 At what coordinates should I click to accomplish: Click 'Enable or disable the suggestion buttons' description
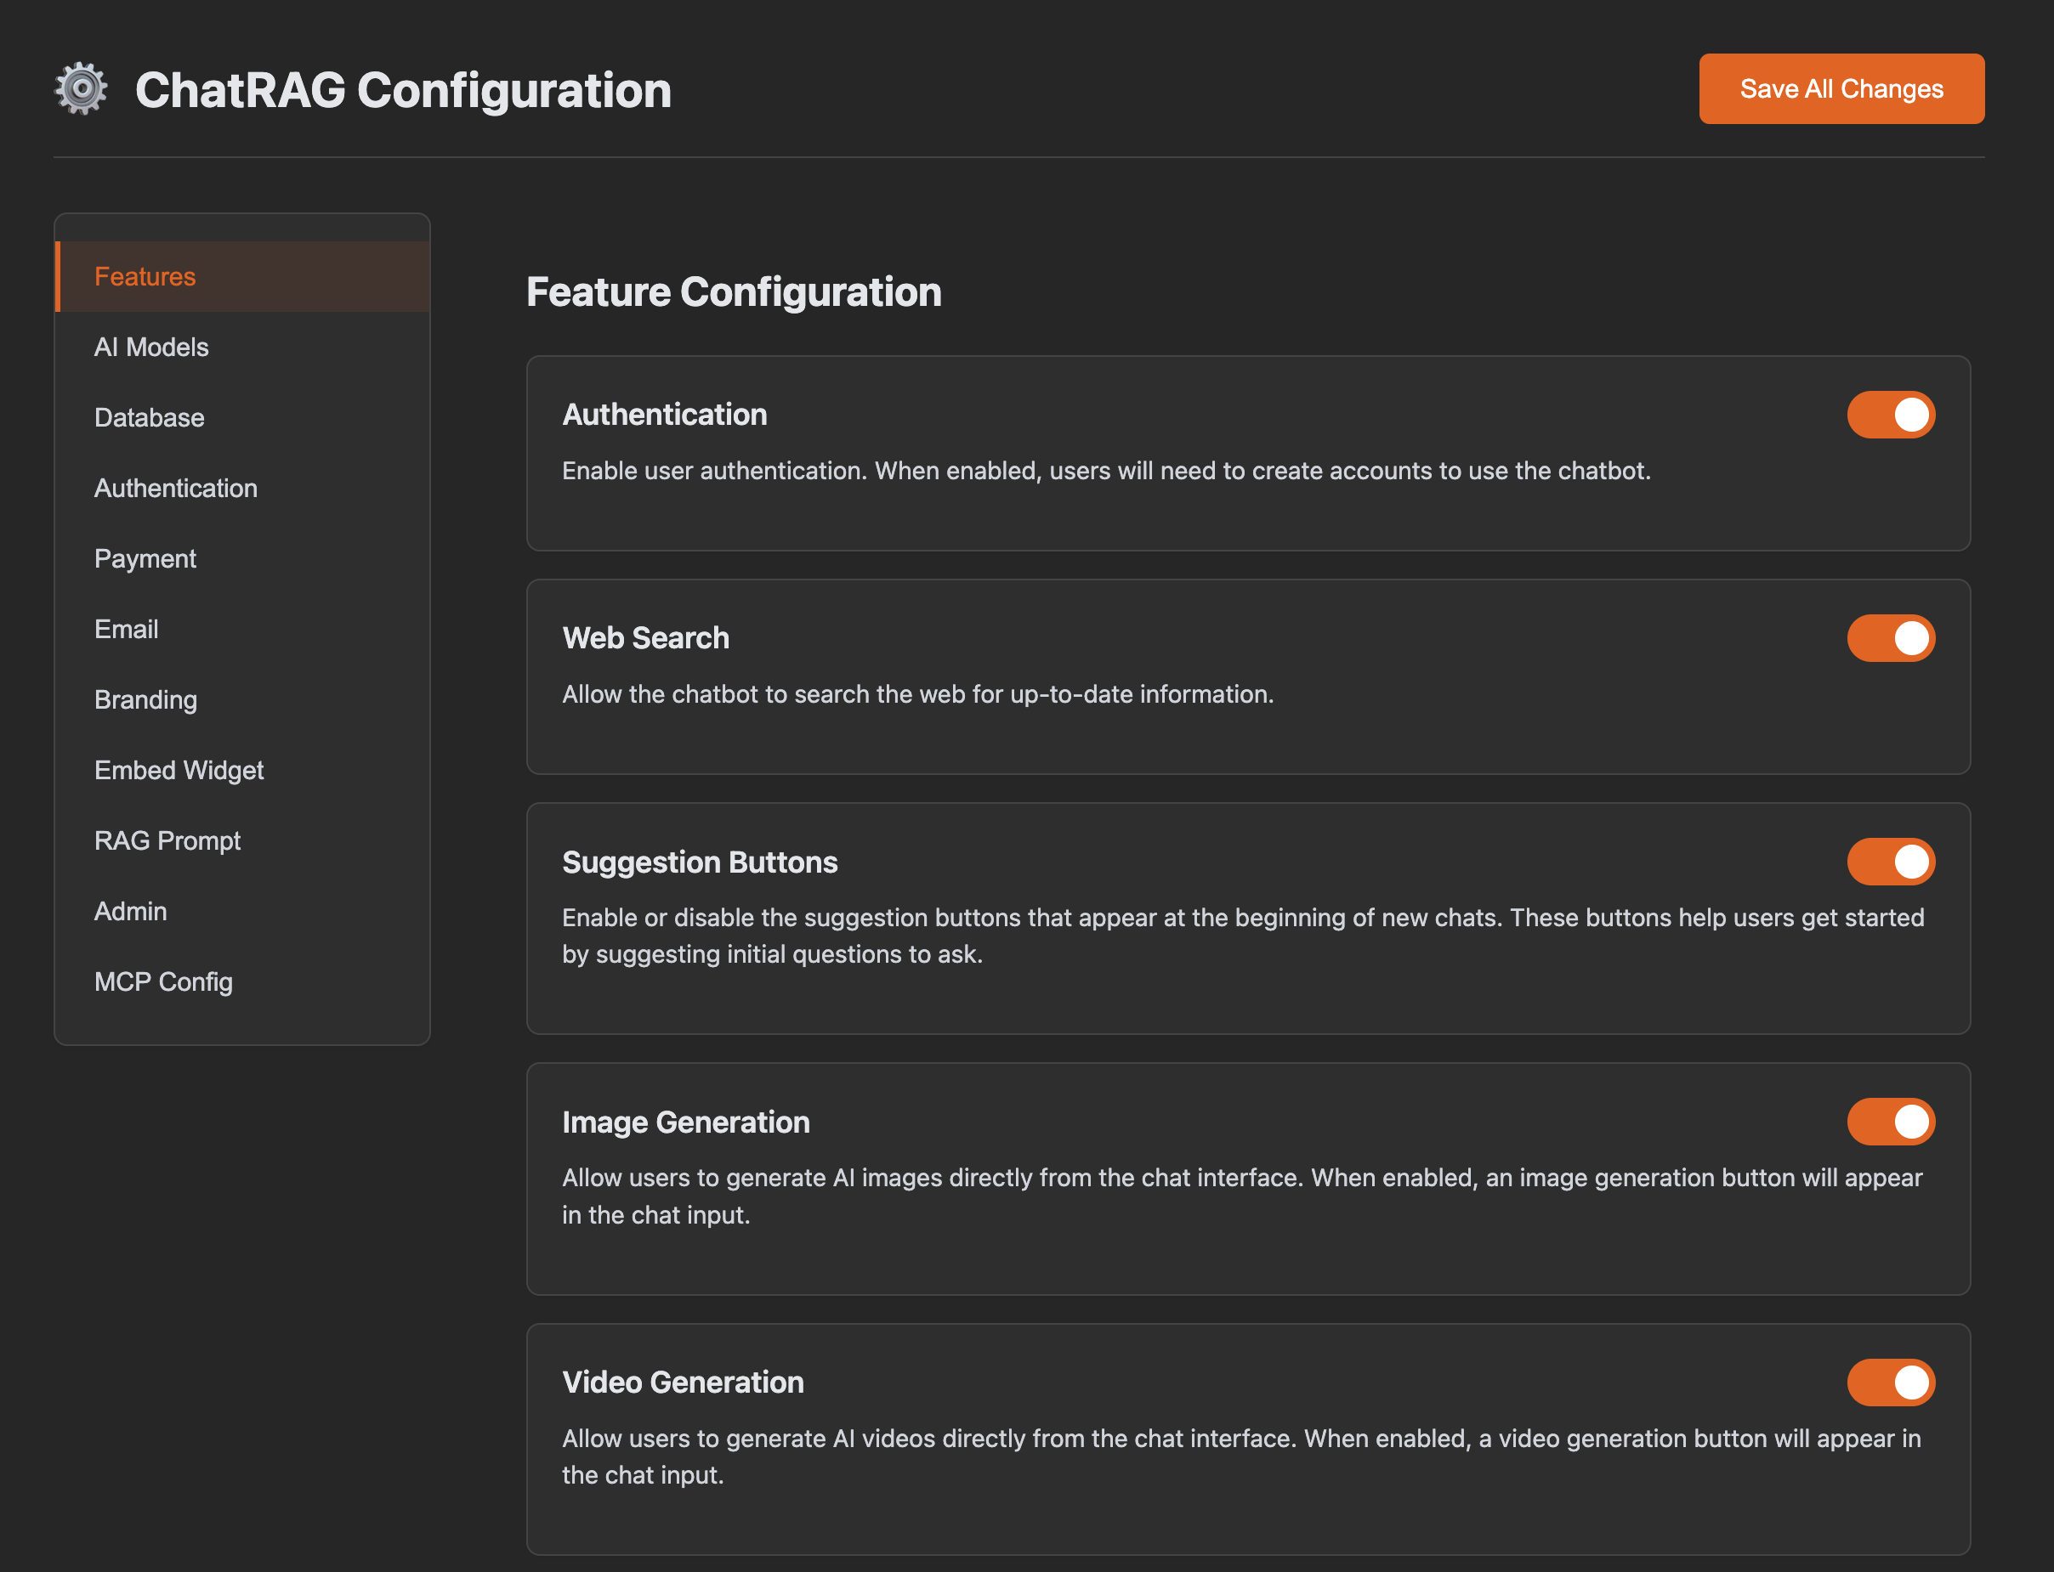[1242, 936]
